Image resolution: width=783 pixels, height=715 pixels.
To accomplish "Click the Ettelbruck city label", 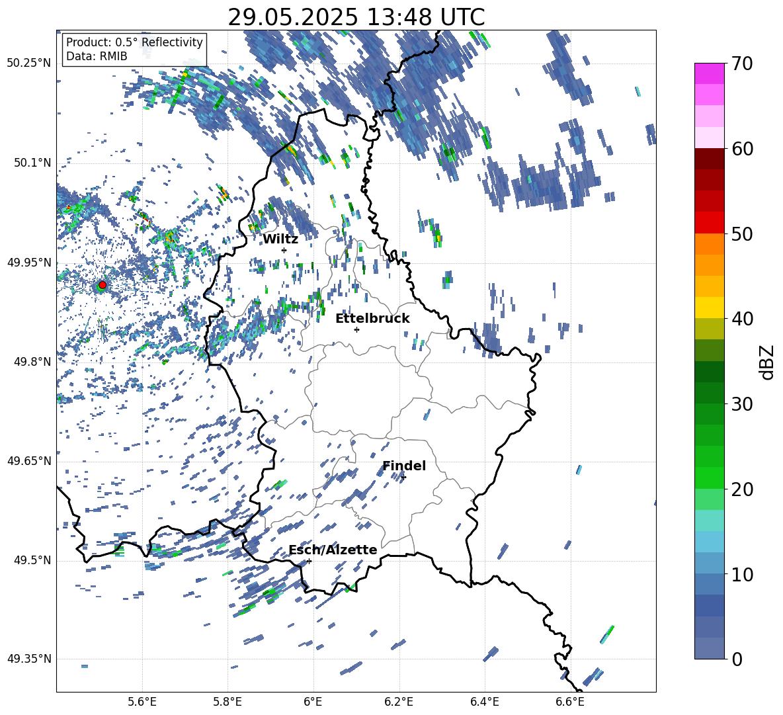I will 372,318.
